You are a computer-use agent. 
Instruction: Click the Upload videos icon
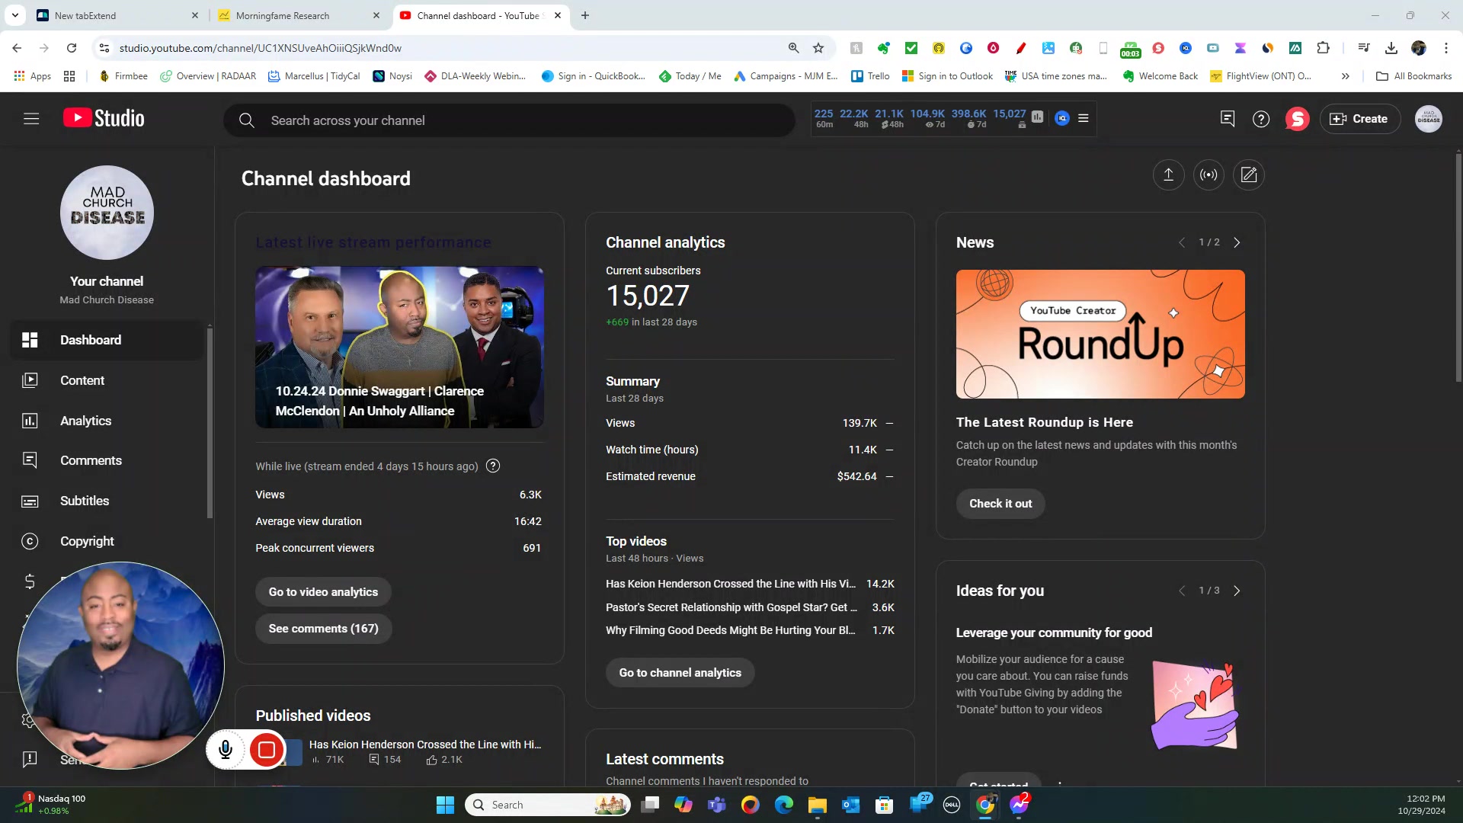tap(1168, 175)
